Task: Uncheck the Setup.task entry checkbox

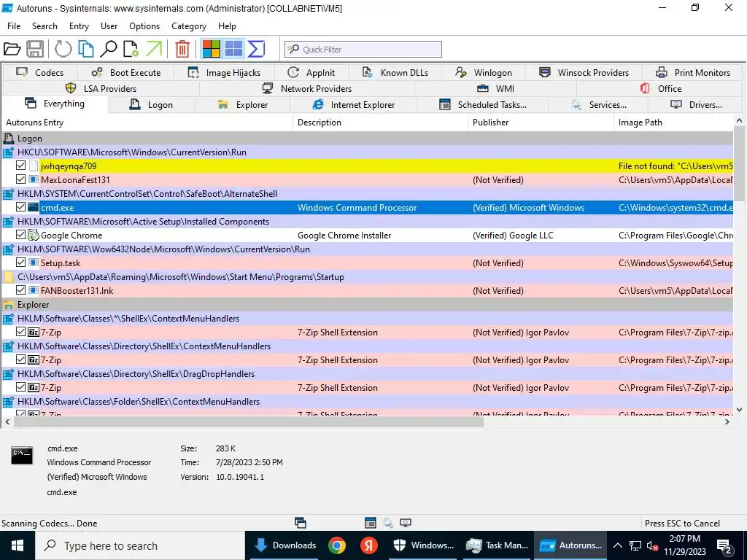Action: point(20,262)
